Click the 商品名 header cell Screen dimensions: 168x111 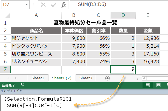(36, 31)
